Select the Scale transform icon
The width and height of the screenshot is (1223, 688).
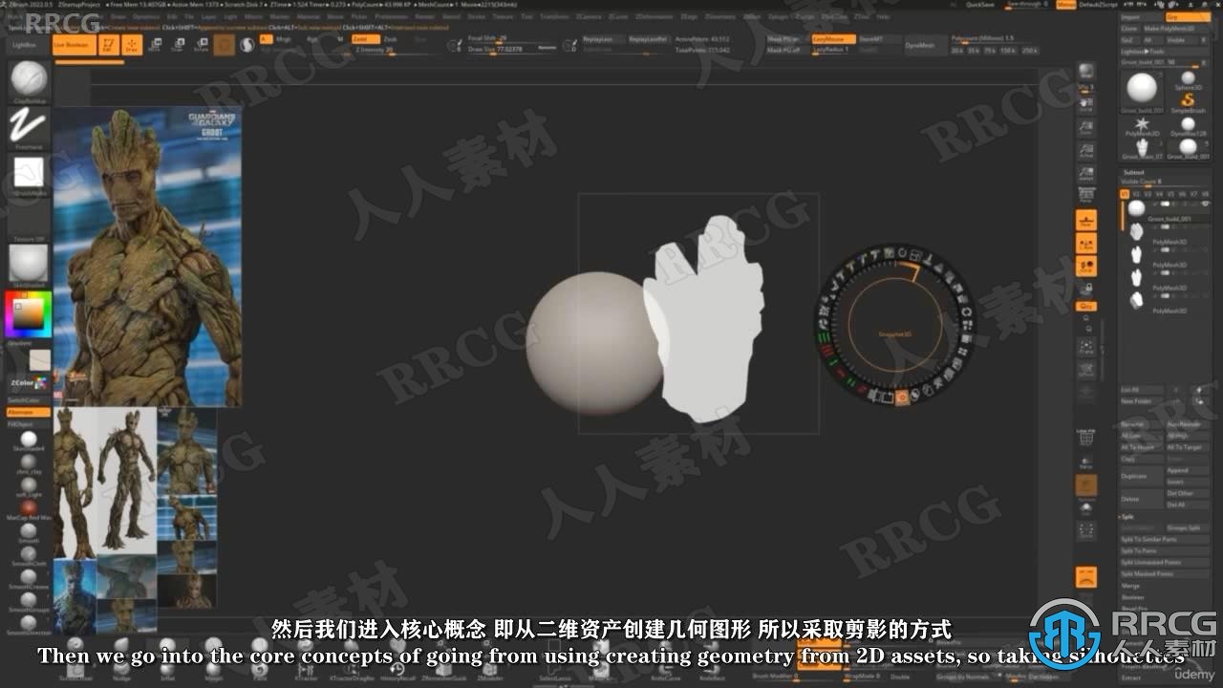coord(178,45)
